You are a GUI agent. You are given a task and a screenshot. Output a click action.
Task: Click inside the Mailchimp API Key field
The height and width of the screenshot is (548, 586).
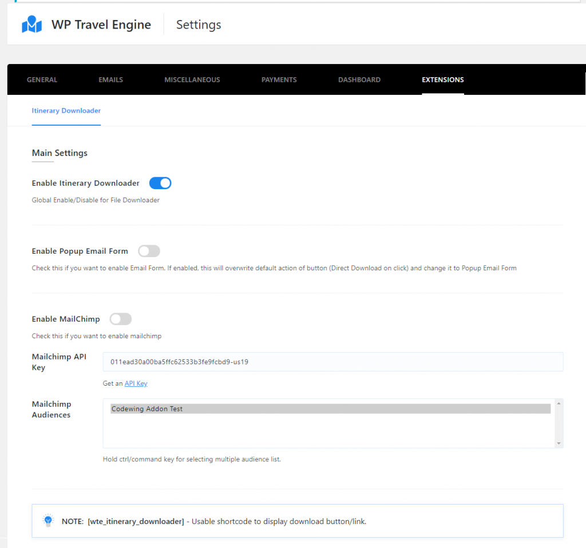tap(332, 362)
